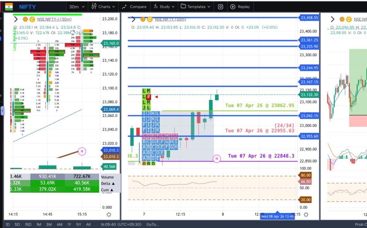The width and height of the screenshot is (367, 228).
Task: Click the India flag icon
Action: pyautogui.click(x=9, y=6)
